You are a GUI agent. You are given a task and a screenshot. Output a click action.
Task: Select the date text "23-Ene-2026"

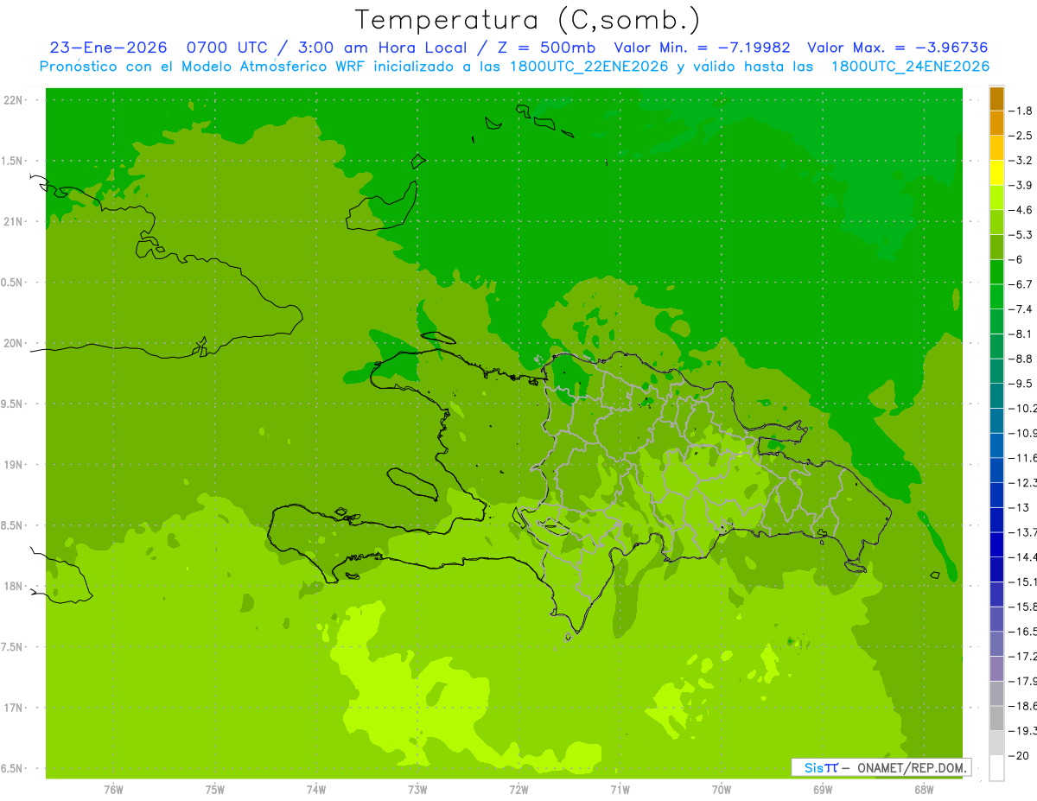108,48
